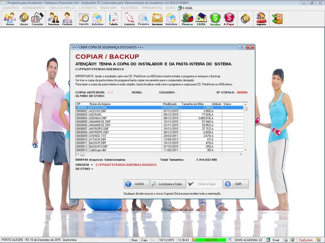Select the AGCFAIFL file row
This screenshot has height=243, width=325.
pyautogui.click(x=159, y=115)
